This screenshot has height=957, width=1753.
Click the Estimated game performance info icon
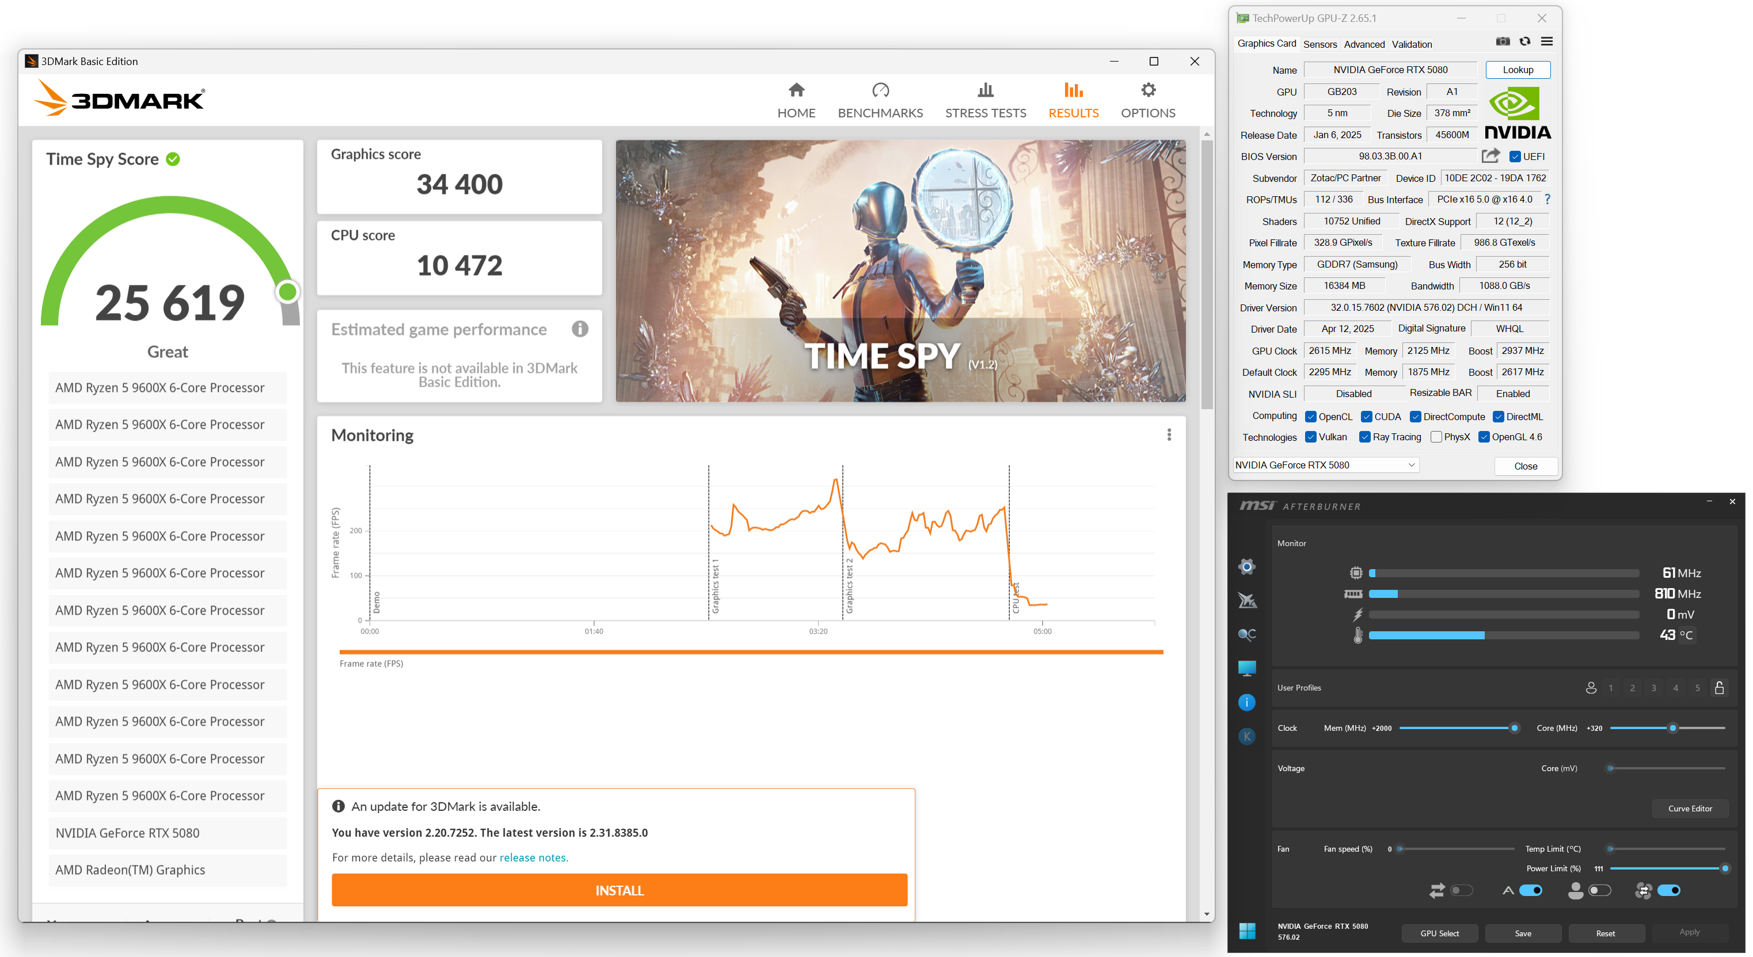tap(579, 329)
